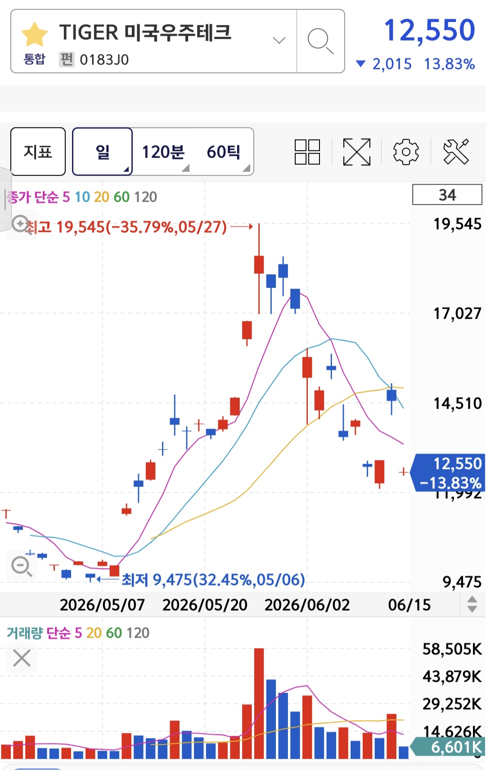Zoom out chart with minus magnifier

click(21, 566)
